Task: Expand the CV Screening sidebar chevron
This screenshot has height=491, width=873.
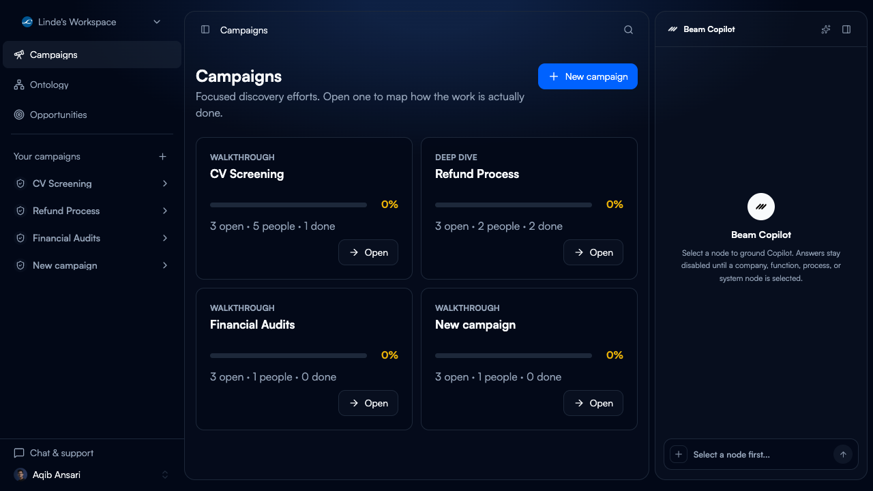Action: click(x=165, y=183)
